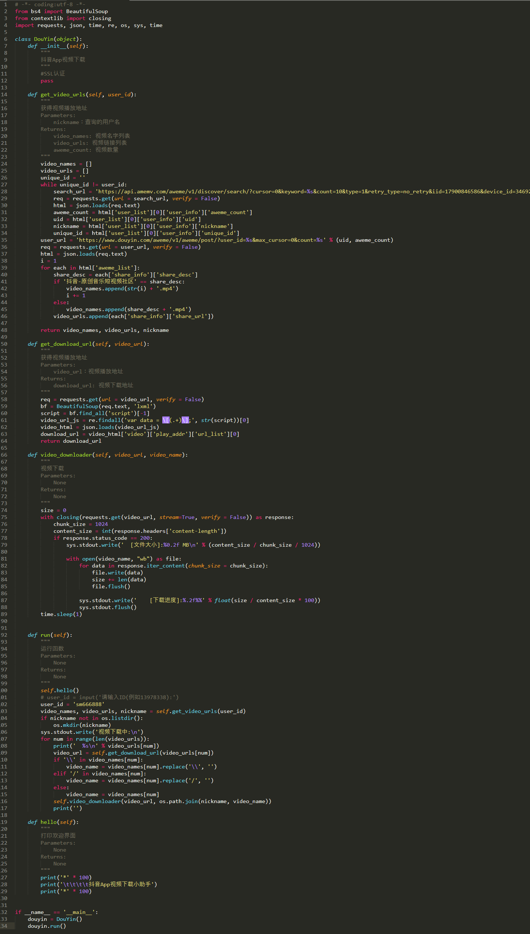Click the 'i = 1' assignment line
Image resolution: width=530 pixels, height=934 pixels.
(x=49, y=261)
